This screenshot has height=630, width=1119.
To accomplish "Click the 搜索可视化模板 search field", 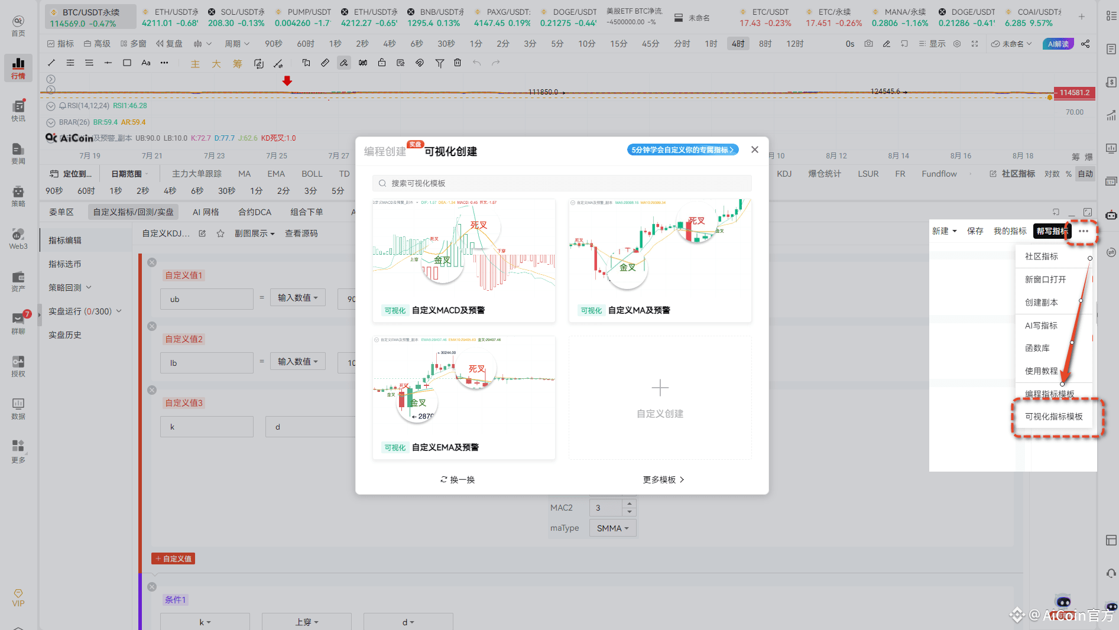I will point(562,183).
